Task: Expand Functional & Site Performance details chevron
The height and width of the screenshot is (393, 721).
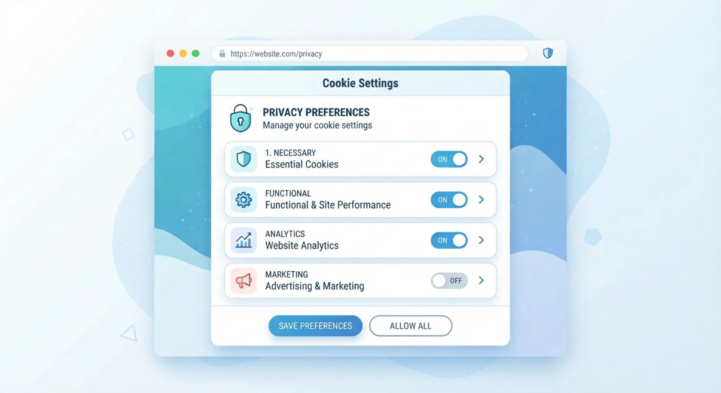Action: tap(481, 200)
